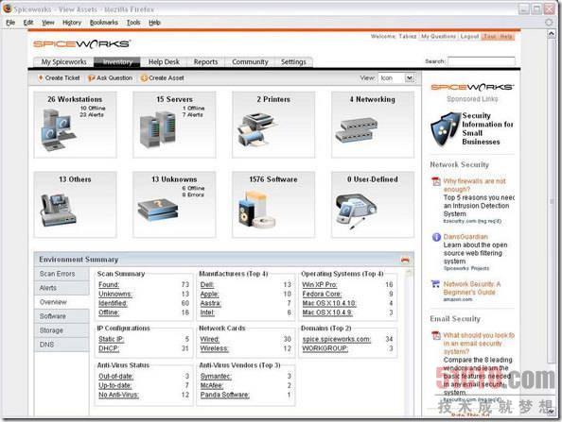The width and height of the screenshot is (562, 422).
Task: Click the Win XP Pro link
Action: point(320,285)
